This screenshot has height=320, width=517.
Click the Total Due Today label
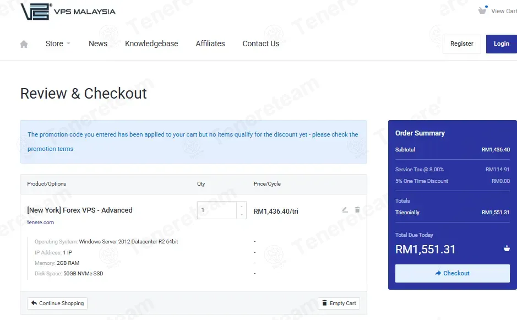[x=414, y=235]
